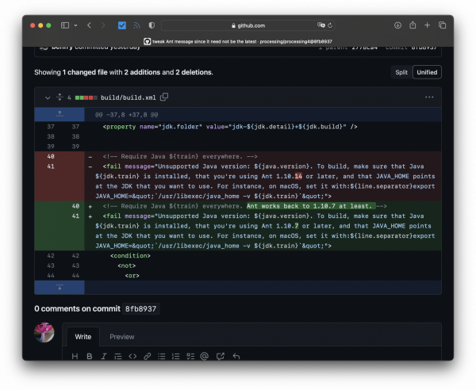Expand hidden lines above line 37
This screenshot has width=476, height=390.
point(59,114)
